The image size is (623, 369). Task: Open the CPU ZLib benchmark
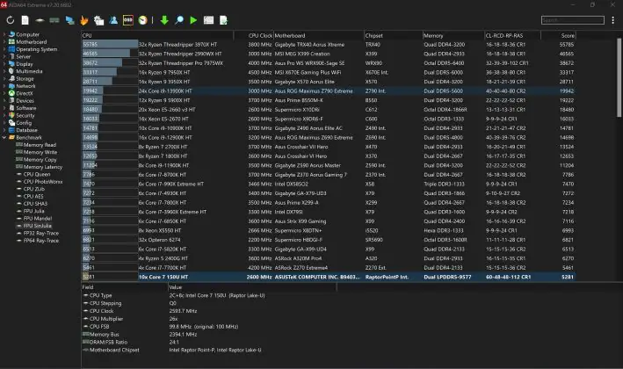click(x=33, y=189)
